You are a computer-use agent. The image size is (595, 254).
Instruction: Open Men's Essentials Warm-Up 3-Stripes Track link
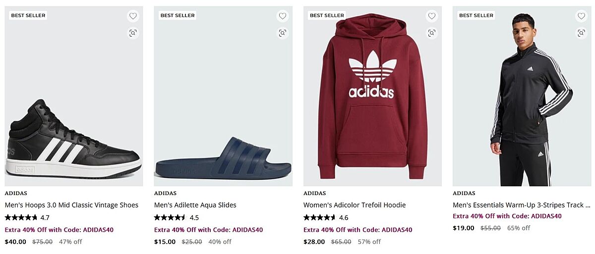click(x=521, y=205)
